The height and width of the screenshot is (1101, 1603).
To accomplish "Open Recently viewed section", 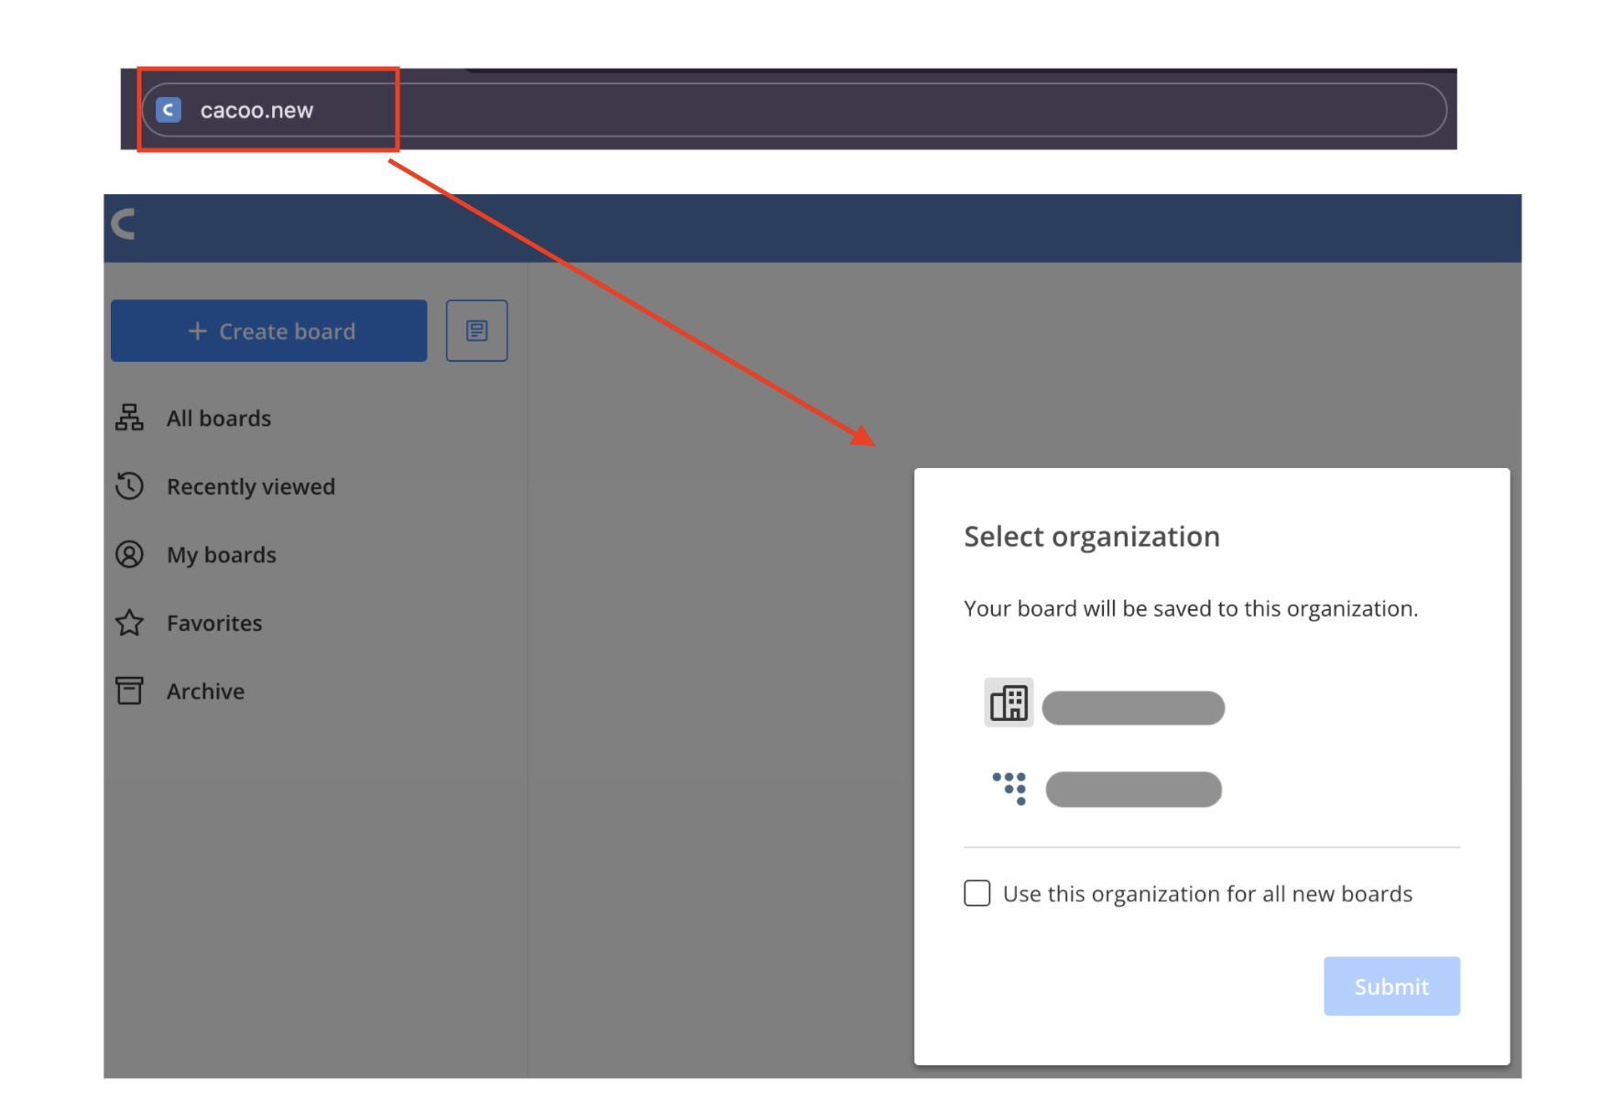I will point(251,486).
